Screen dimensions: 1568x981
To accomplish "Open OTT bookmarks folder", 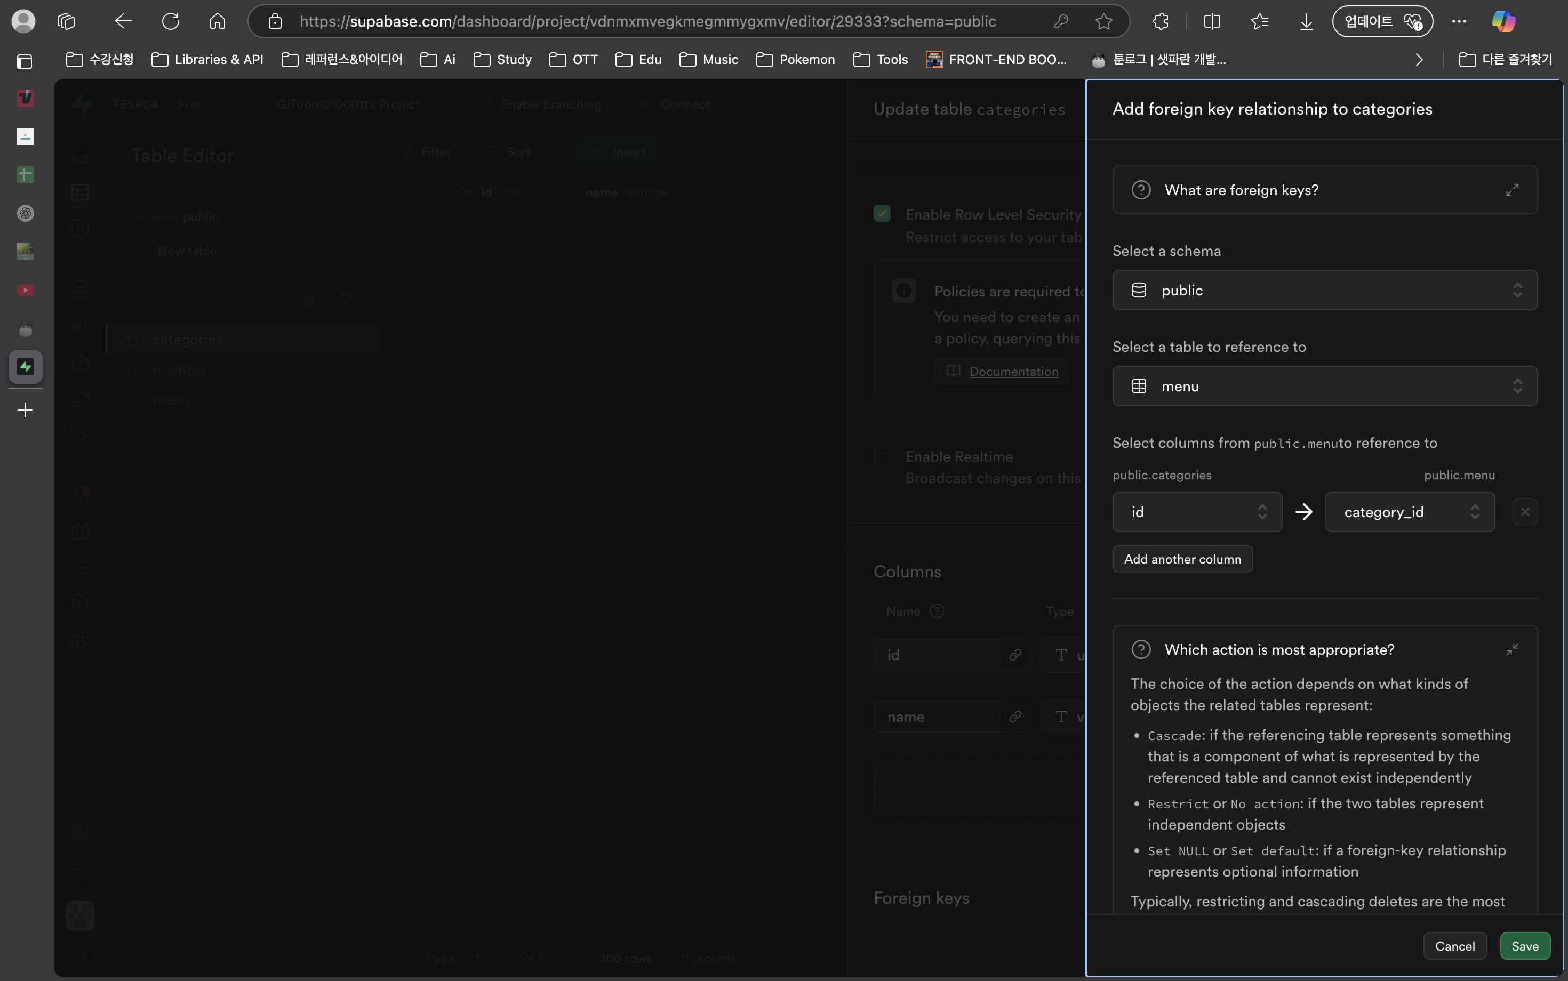I will tap(573, 60).
